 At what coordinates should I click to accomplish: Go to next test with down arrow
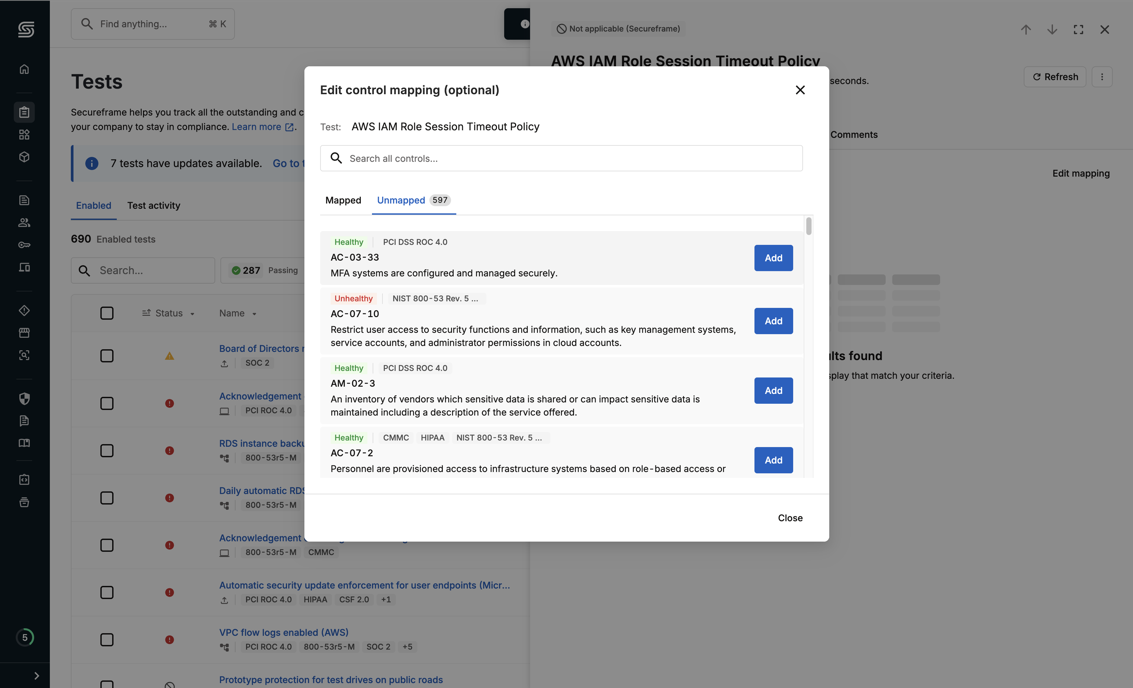[x=1052, y=30]
